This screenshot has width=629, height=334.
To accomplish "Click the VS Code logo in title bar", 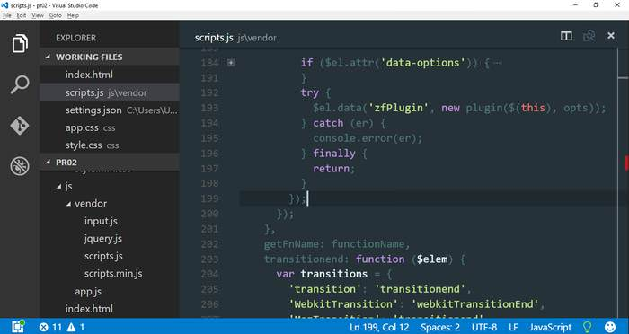I will [x=4, y=5].
